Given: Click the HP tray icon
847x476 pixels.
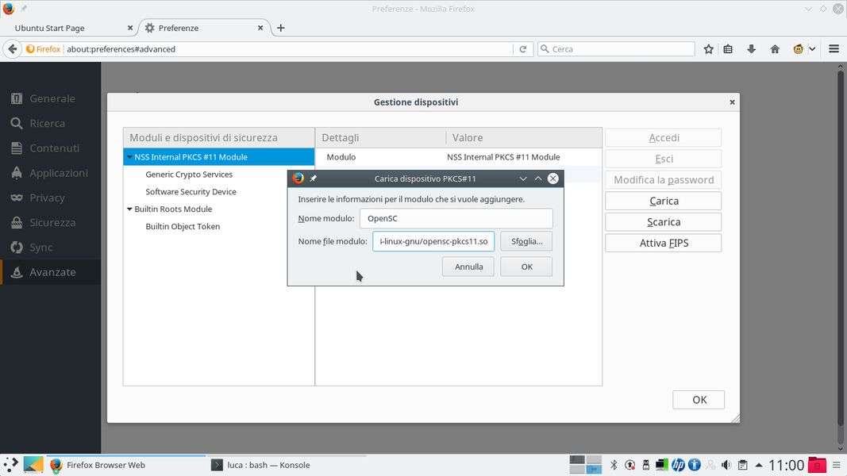Looking at the screenshot, I should [678, 465].
